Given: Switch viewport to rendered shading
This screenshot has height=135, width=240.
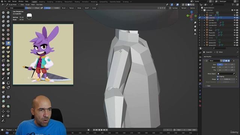Looking at the screenshot, I should (x=193, y=5).
